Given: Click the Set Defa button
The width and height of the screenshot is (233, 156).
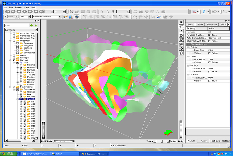Looking at the screenshot, I should click(216, 141).
